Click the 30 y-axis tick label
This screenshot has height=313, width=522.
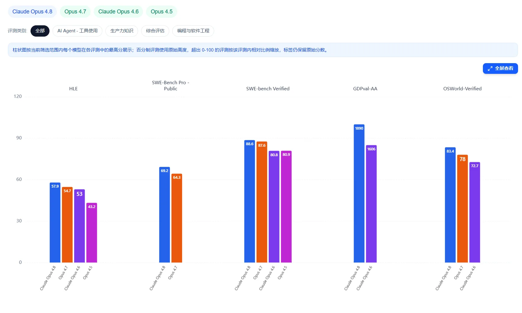(x=19, y=221)
